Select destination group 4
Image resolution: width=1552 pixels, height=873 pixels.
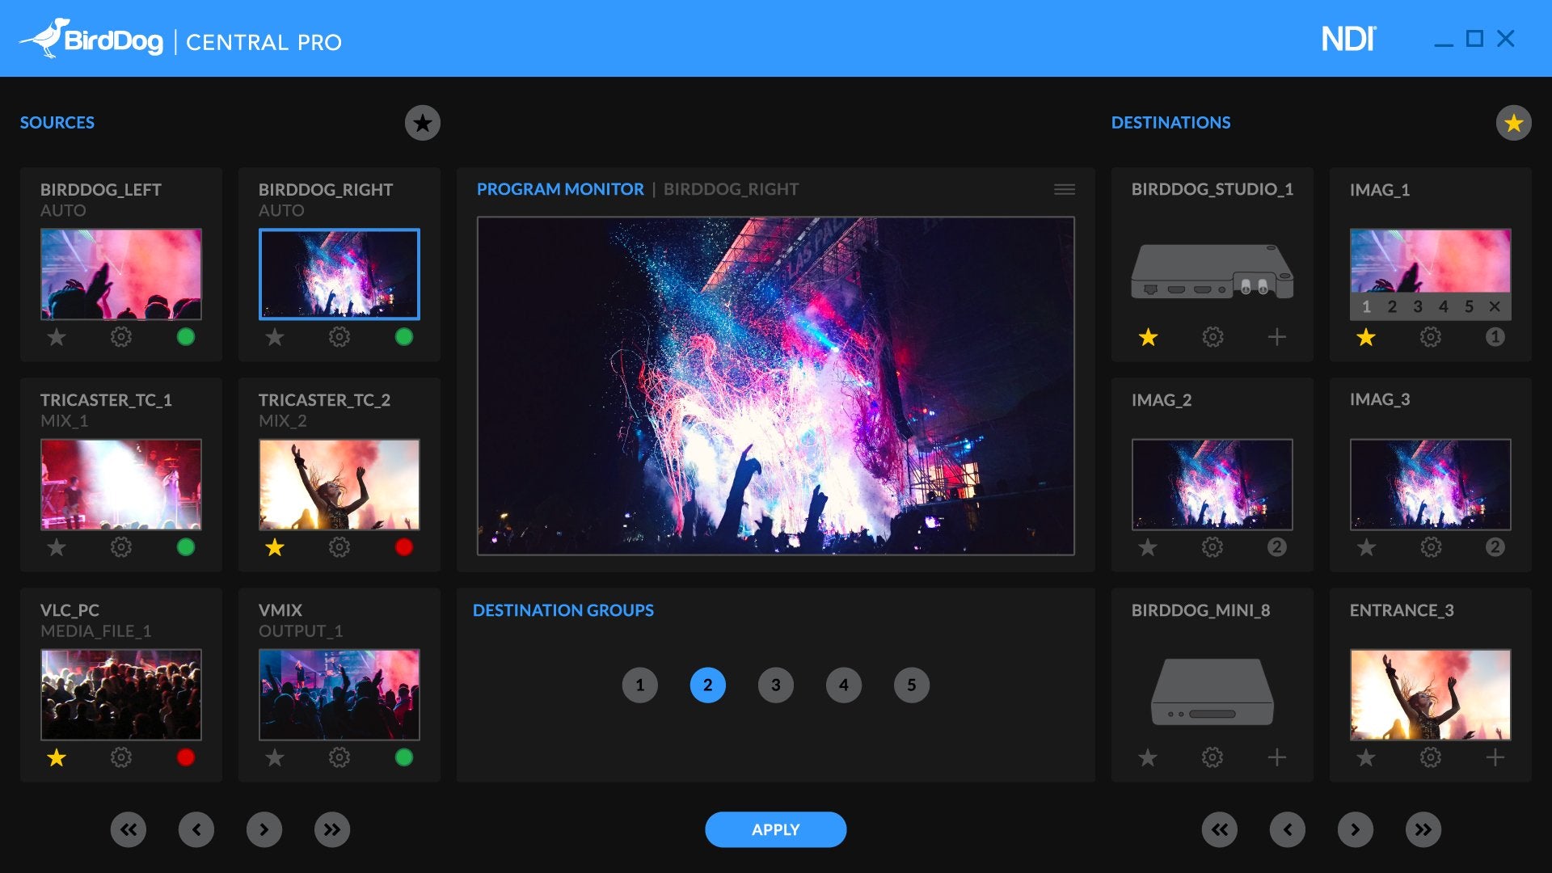844,685
